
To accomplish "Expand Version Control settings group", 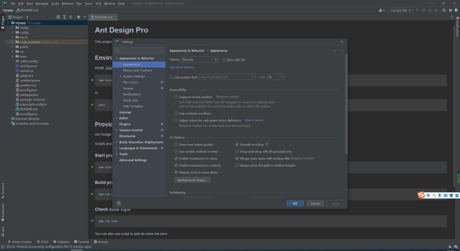I will tap(117, 130).
